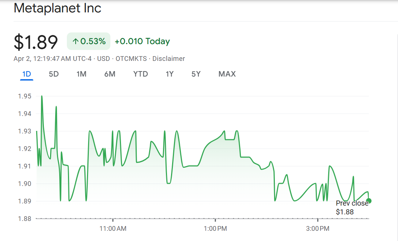398x241 pixels.
Task: Switch to the 1M chart range
Action: tap(81, 74)
